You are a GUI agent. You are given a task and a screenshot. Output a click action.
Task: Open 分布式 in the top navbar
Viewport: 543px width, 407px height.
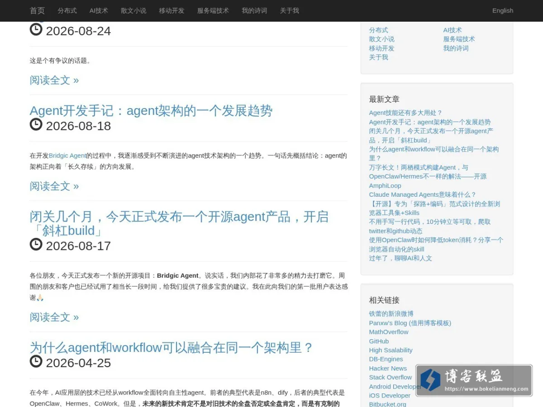pyautogui.click(x=67, y=10)
